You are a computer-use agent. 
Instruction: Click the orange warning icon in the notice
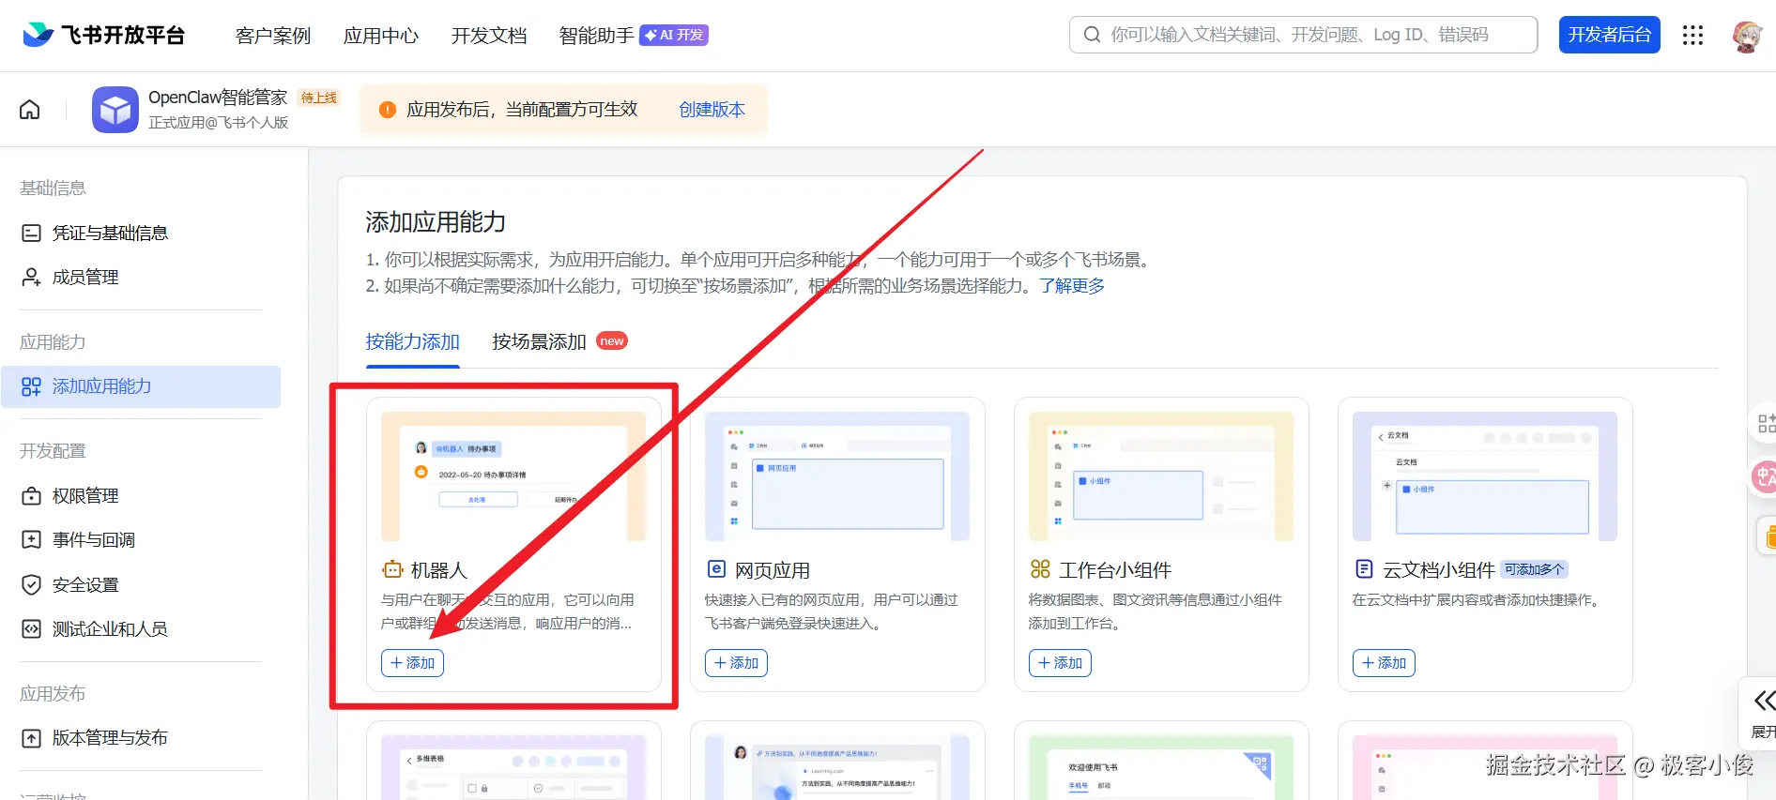387,110
